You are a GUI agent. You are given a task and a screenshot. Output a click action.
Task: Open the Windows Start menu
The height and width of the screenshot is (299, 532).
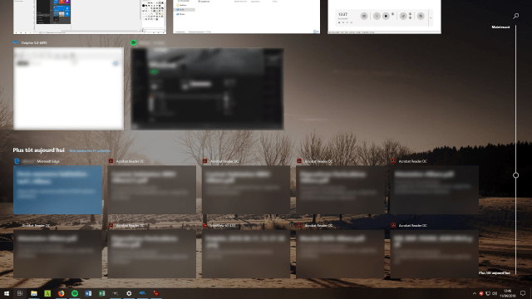7,293
